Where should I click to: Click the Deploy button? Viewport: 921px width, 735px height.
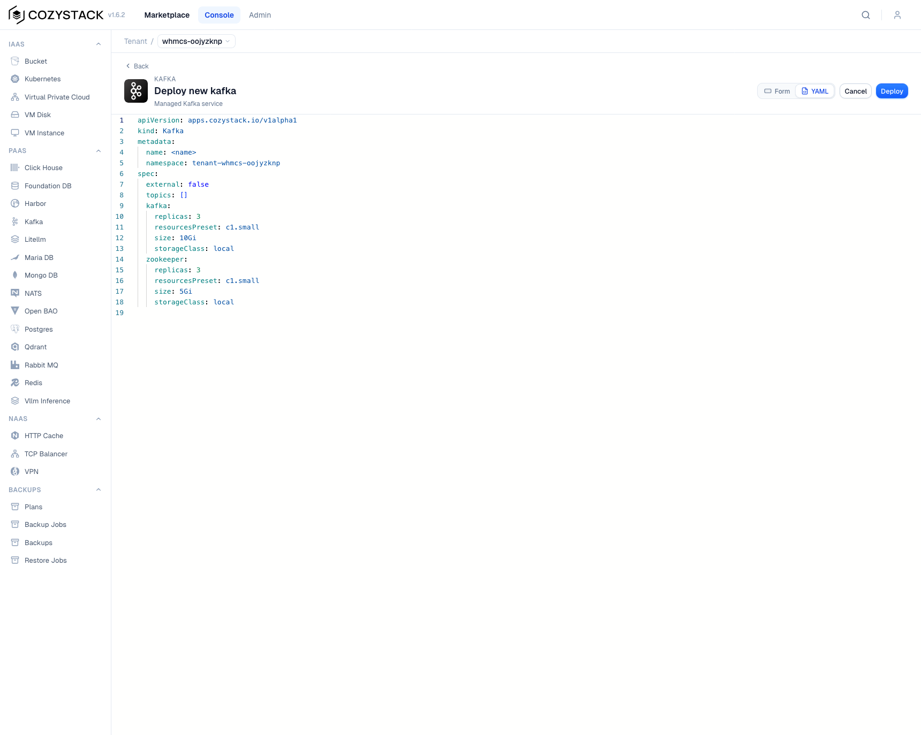892,91
